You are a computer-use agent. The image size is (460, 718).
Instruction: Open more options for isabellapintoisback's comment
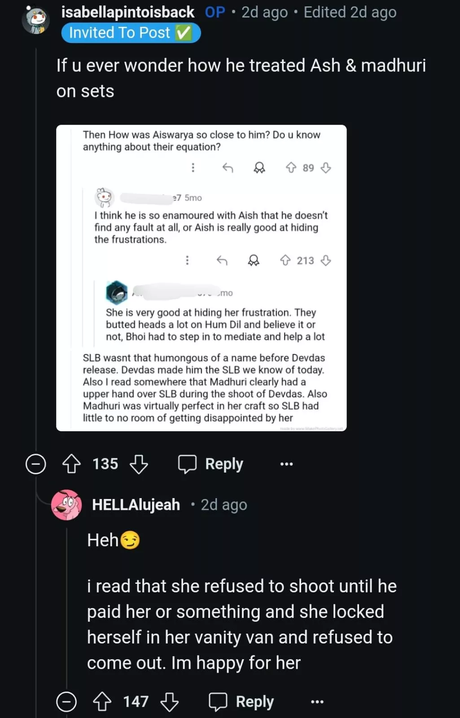click(286, 464)
